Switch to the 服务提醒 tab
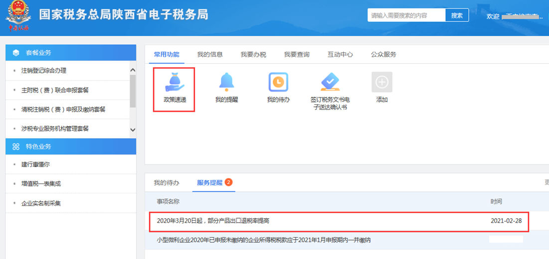 pos(209,183)
